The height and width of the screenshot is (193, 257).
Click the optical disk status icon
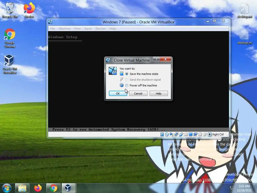[x=167, y=134]
